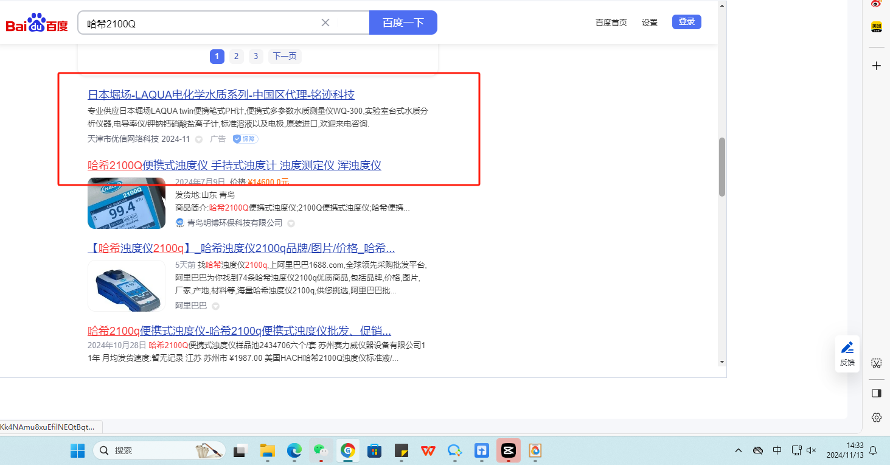Go to results page 2
Viewport: 890px width, 465px height.
(236, 57)
